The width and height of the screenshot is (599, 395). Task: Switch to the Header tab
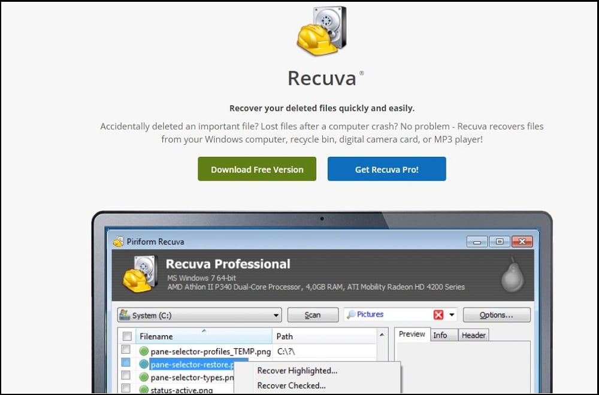click(474, 335)
